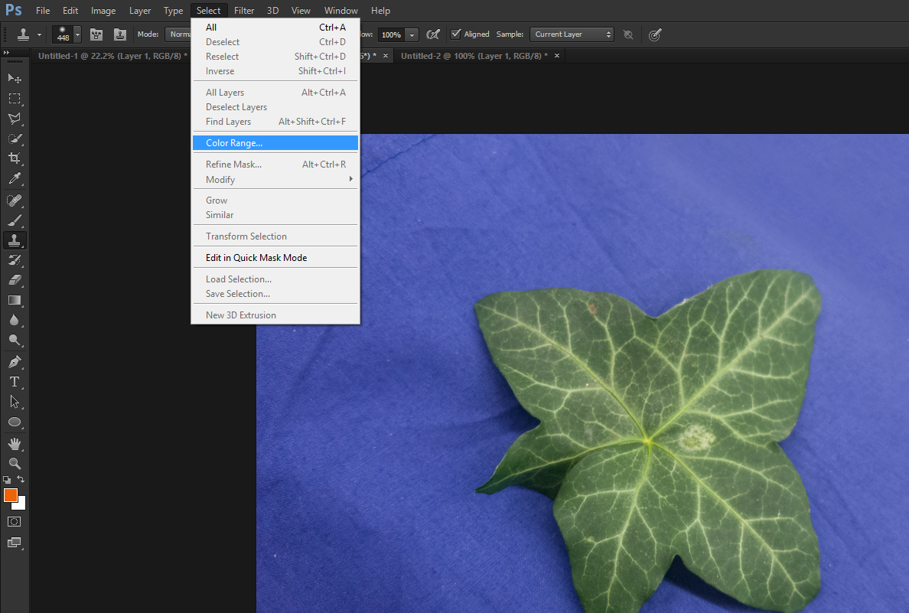This screenshot has height=613, width=909.
Task: Toggle the Aligned checkbox
Action: [456, 34]
